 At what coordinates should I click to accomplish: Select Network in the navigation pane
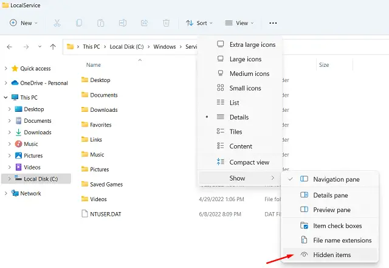26,193
